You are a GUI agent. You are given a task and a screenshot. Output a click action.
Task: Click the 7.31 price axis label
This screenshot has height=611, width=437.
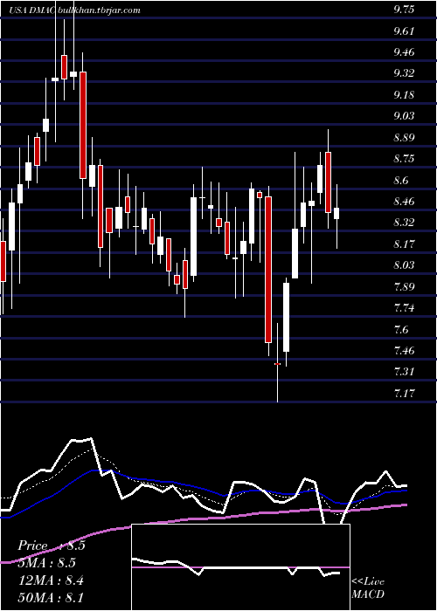tap(404, 372)
